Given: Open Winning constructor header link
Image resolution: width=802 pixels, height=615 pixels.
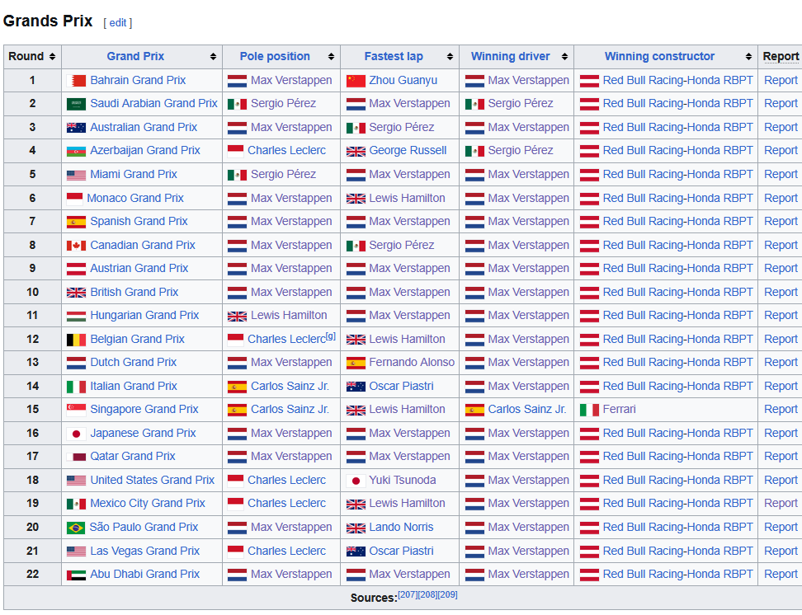Looking at the screenshot, I should click(x=659, y=56).
